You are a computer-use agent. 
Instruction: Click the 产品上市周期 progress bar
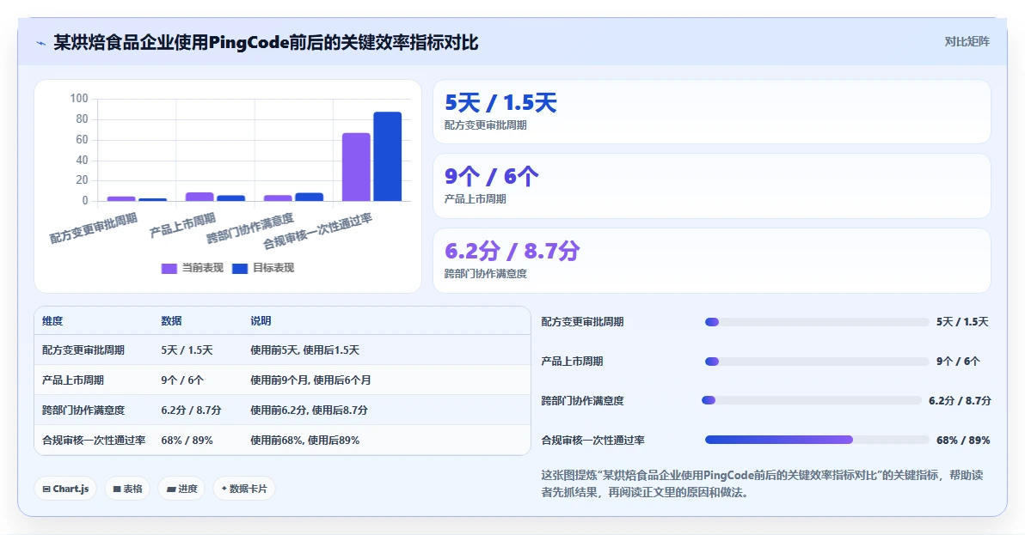coord(817,362)
